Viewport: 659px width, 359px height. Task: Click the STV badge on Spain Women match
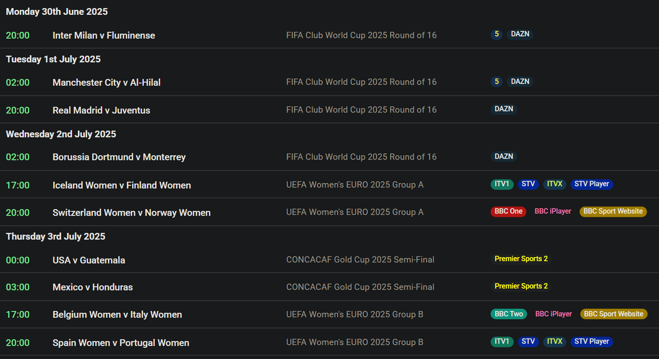coord(528,341)
